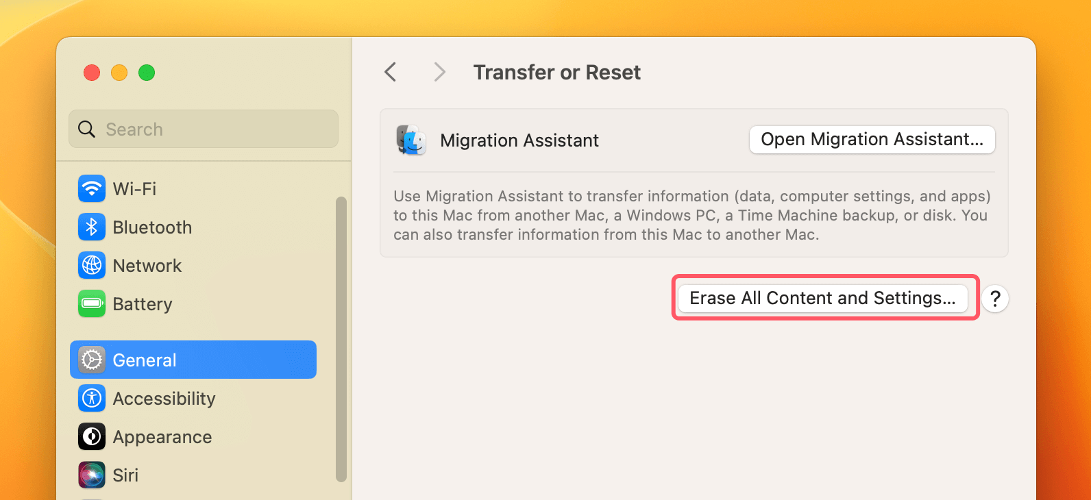Go forward with the right chevron
Viewport: 1091px width, 500px height.
pyautogui.click(x=440, y=72)
